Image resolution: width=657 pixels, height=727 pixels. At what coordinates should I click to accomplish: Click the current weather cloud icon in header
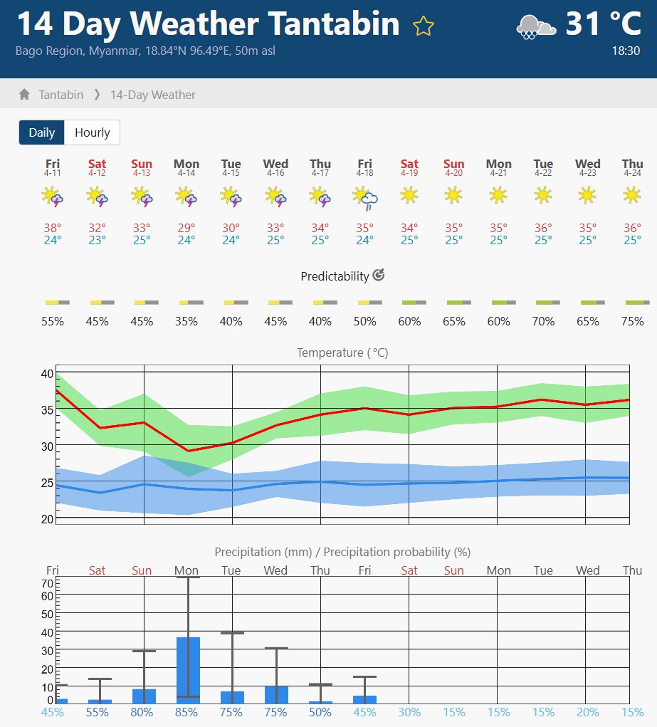pos(536,27)
